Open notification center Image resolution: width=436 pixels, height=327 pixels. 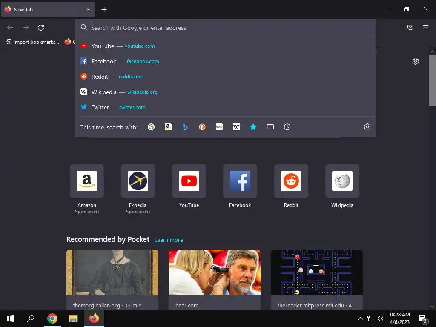(423, 318)
